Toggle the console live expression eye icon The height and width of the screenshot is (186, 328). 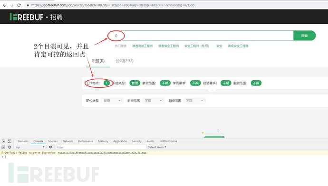coord(50,147)
